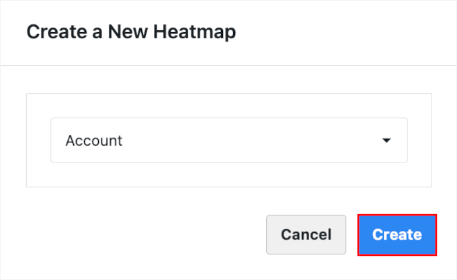Cancel creating the new heatmap

306,234
